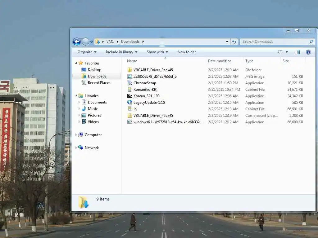Select the LegacyUpdate-1.10 application icon
The width and height of the screenshot is (318, 238).
tap(129, 102)
